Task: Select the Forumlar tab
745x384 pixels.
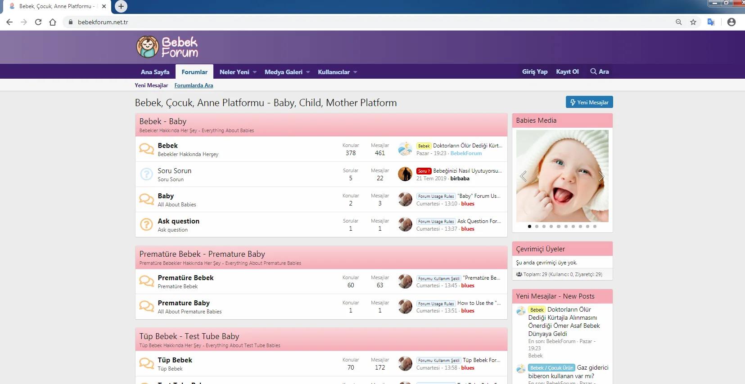Action: click(194, 72)
